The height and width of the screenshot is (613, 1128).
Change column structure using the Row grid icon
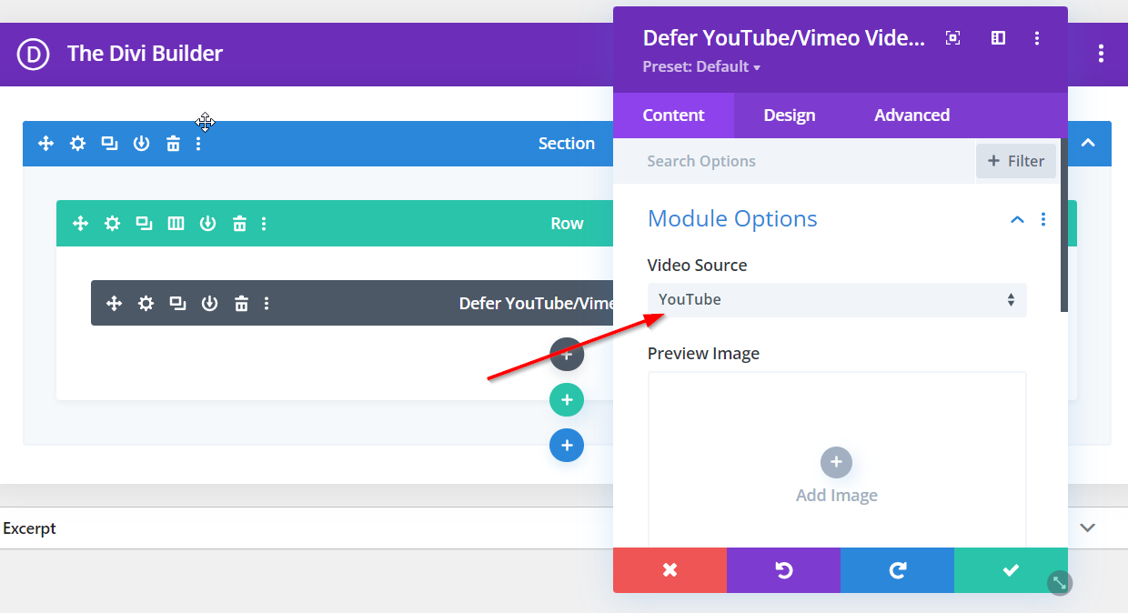click(x=176, y=223)
